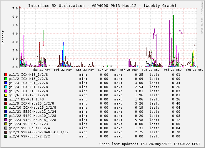Click the black swatch for gi1/7 B5-R51_1.48
Viewport: 205px width, 148px height.
pyautogui.click(x=6, y=99)
